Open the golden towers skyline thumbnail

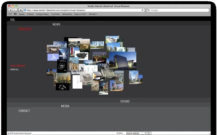point(63,78)
